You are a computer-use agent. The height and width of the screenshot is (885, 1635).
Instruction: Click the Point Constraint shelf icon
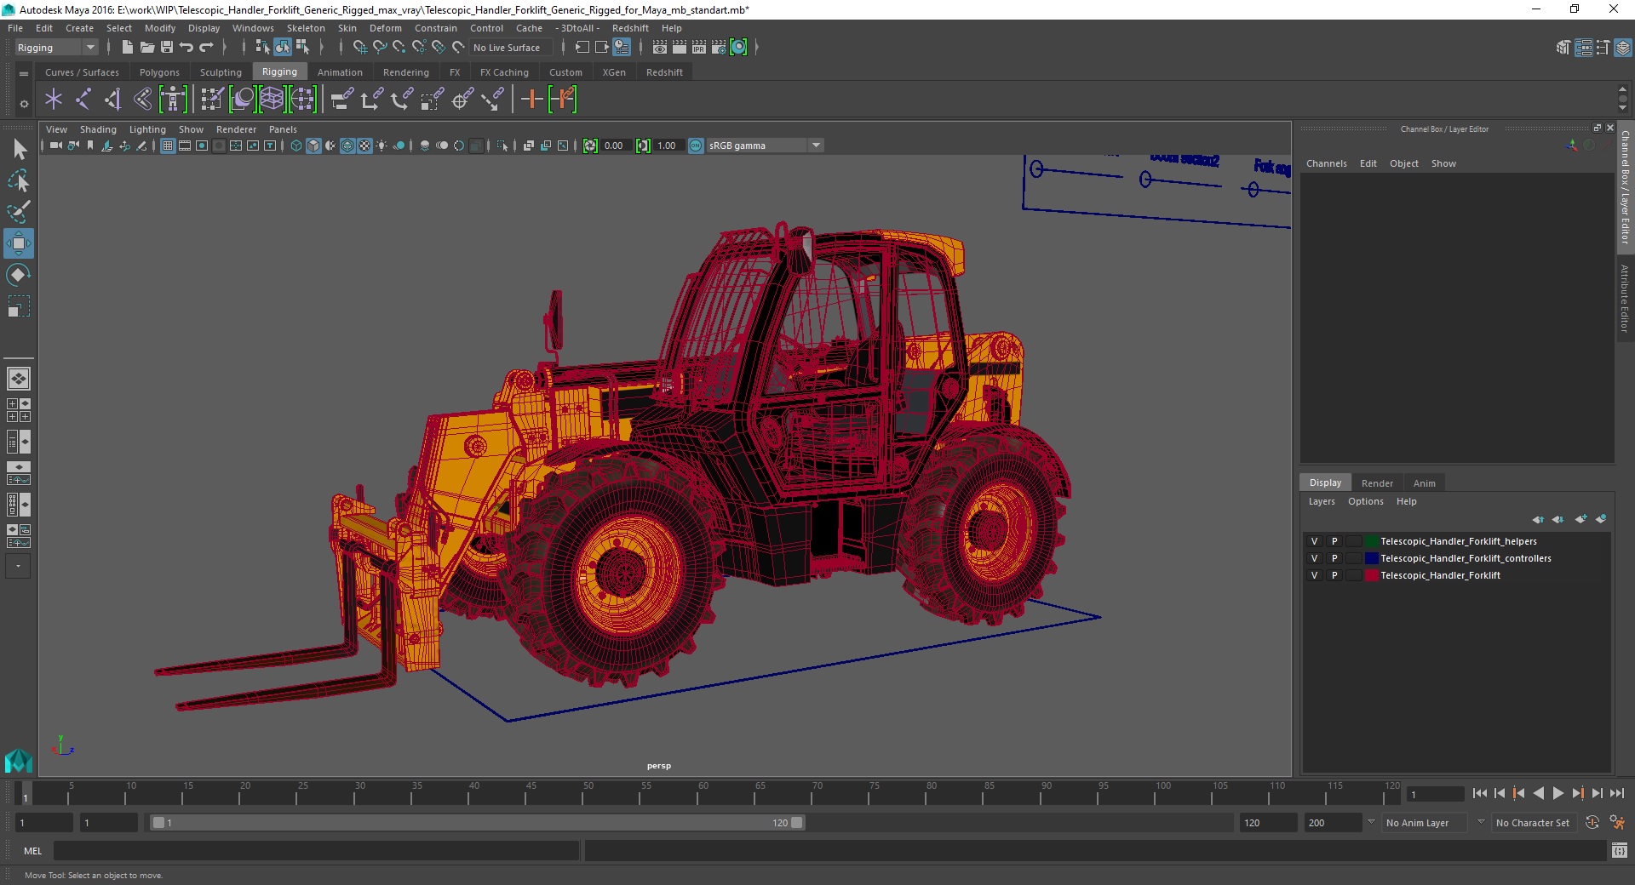(371, 100)
